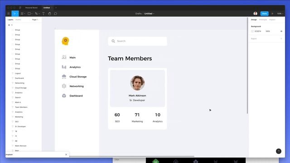Switch to the Inspect tab

click(272, 19)
